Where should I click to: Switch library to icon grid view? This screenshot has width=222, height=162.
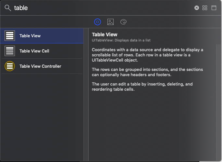click(205, 8)
